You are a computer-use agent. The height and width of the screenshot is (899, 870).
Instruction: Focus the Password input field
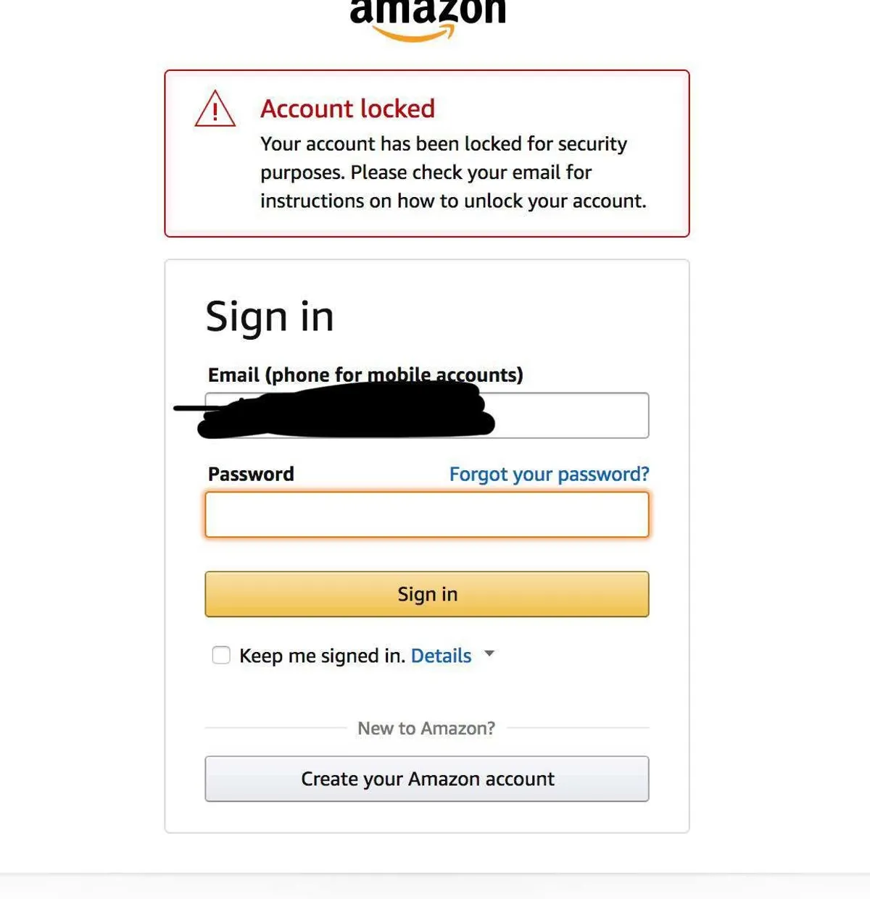[427, 514]
